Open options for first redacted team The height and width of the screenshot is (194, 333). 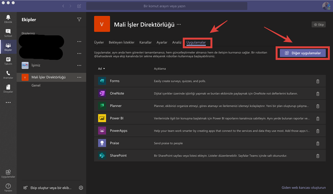pos(79,41)
